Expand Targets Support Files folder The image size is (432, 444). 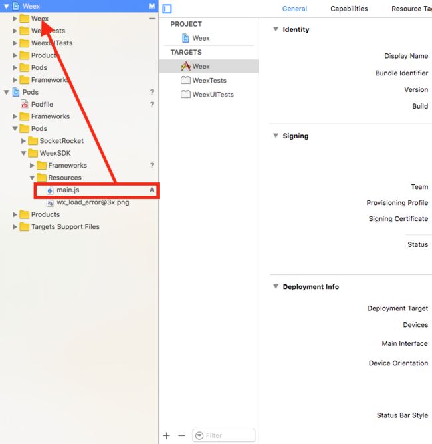(x=15, y=227)
